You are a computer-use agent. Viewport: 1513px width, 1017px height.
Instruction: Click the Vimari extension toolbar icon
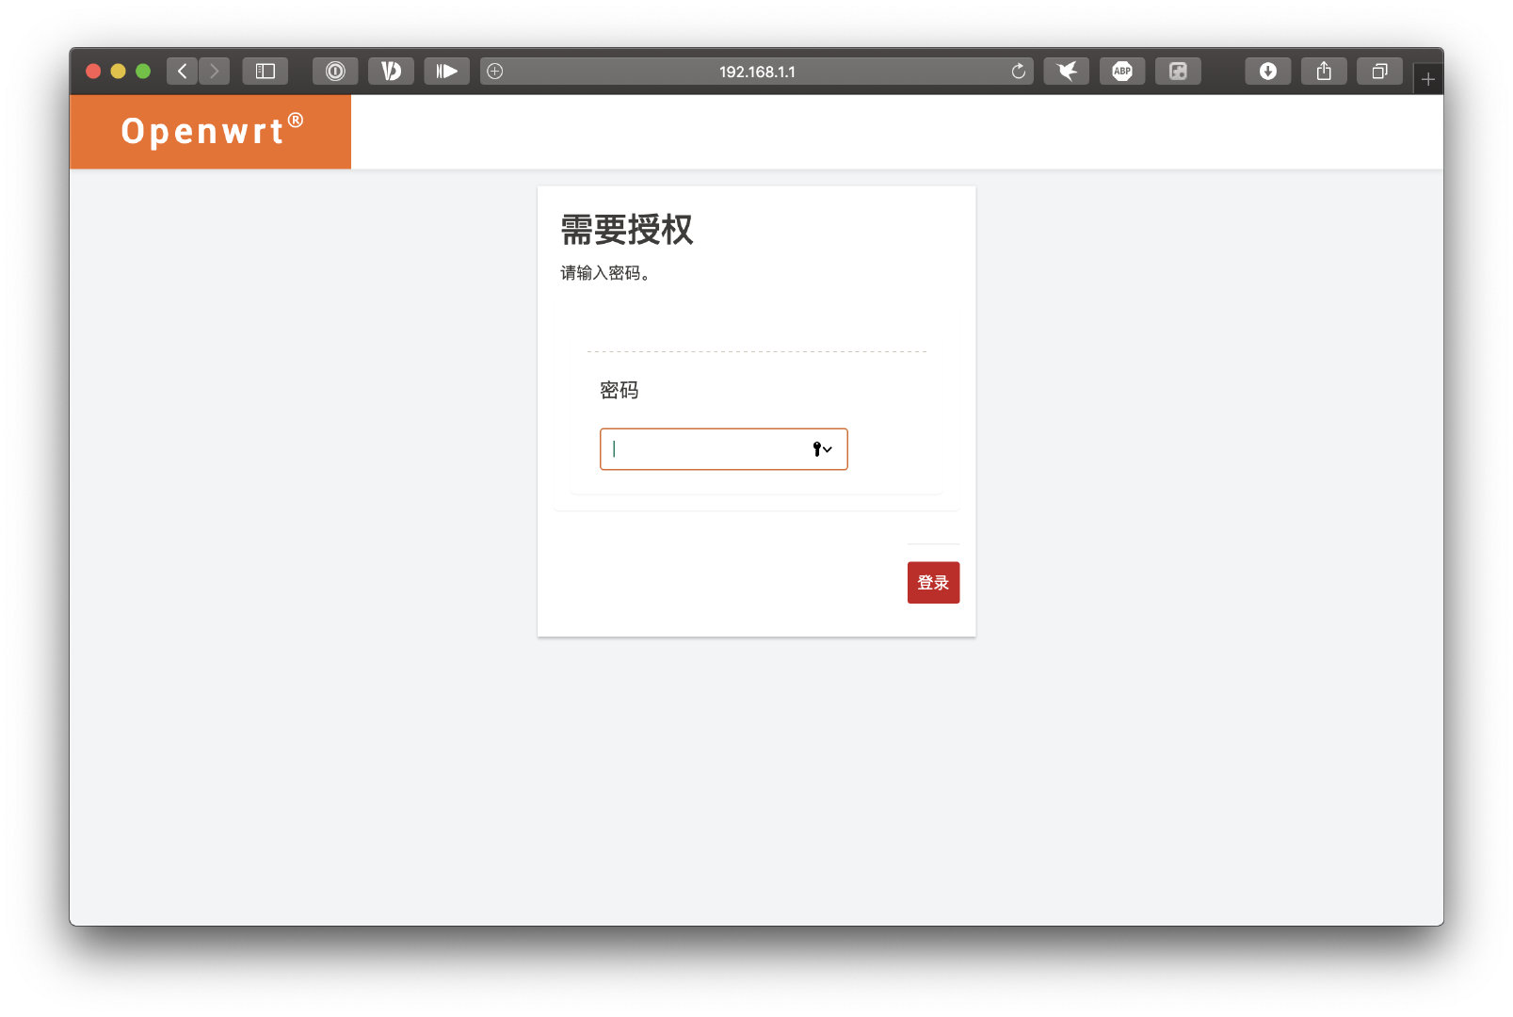(391, 72)
